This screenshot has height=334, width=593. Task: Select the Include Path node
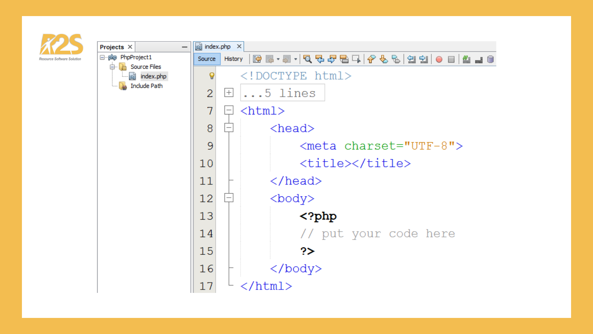146,86
